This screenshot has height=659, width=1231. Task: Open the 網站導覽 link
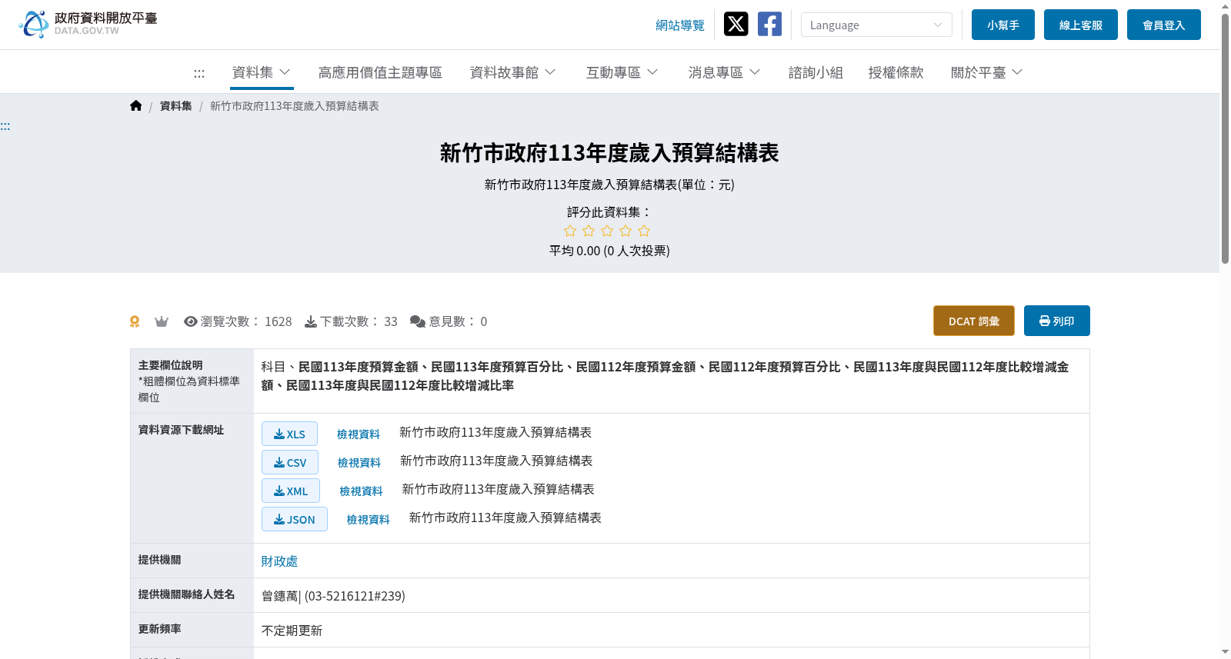680,25
